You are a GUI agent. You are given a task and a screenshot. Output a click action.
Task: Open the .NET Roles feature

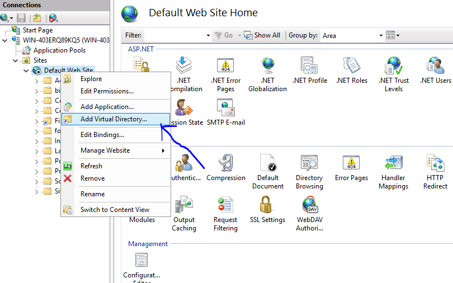352,70
